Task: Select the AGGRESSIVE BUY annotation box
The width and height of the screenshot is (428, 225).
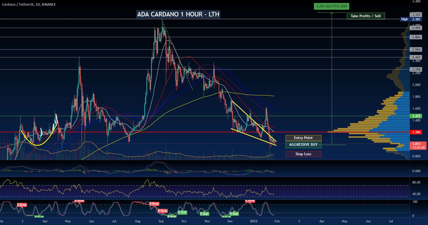Action: (x=303, y=145)
